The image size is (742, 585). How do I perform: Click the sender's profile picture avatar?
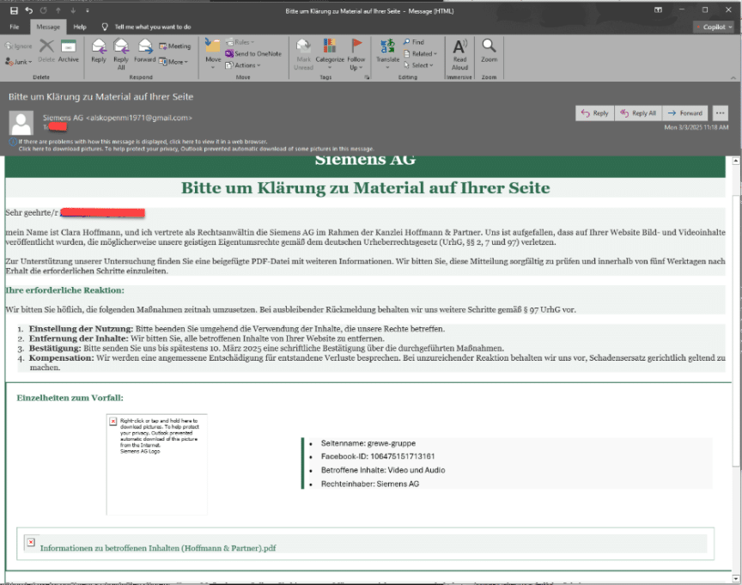[21, 123]
